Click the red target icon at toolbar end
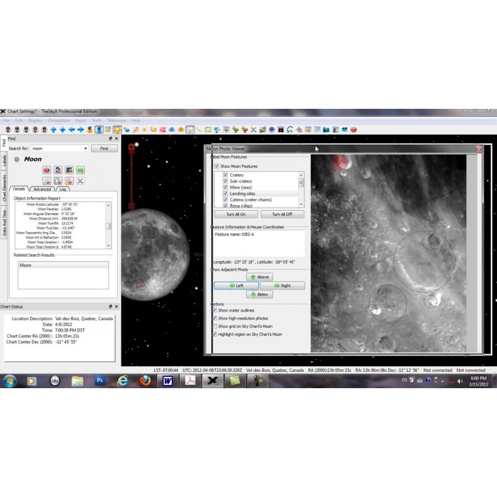 click(x=354, y=130)
